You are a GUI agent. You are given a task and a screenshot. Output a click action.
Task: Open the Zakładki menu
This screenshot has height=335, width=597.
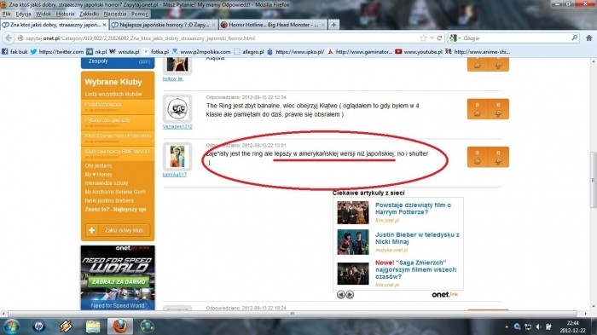point(89,14)
